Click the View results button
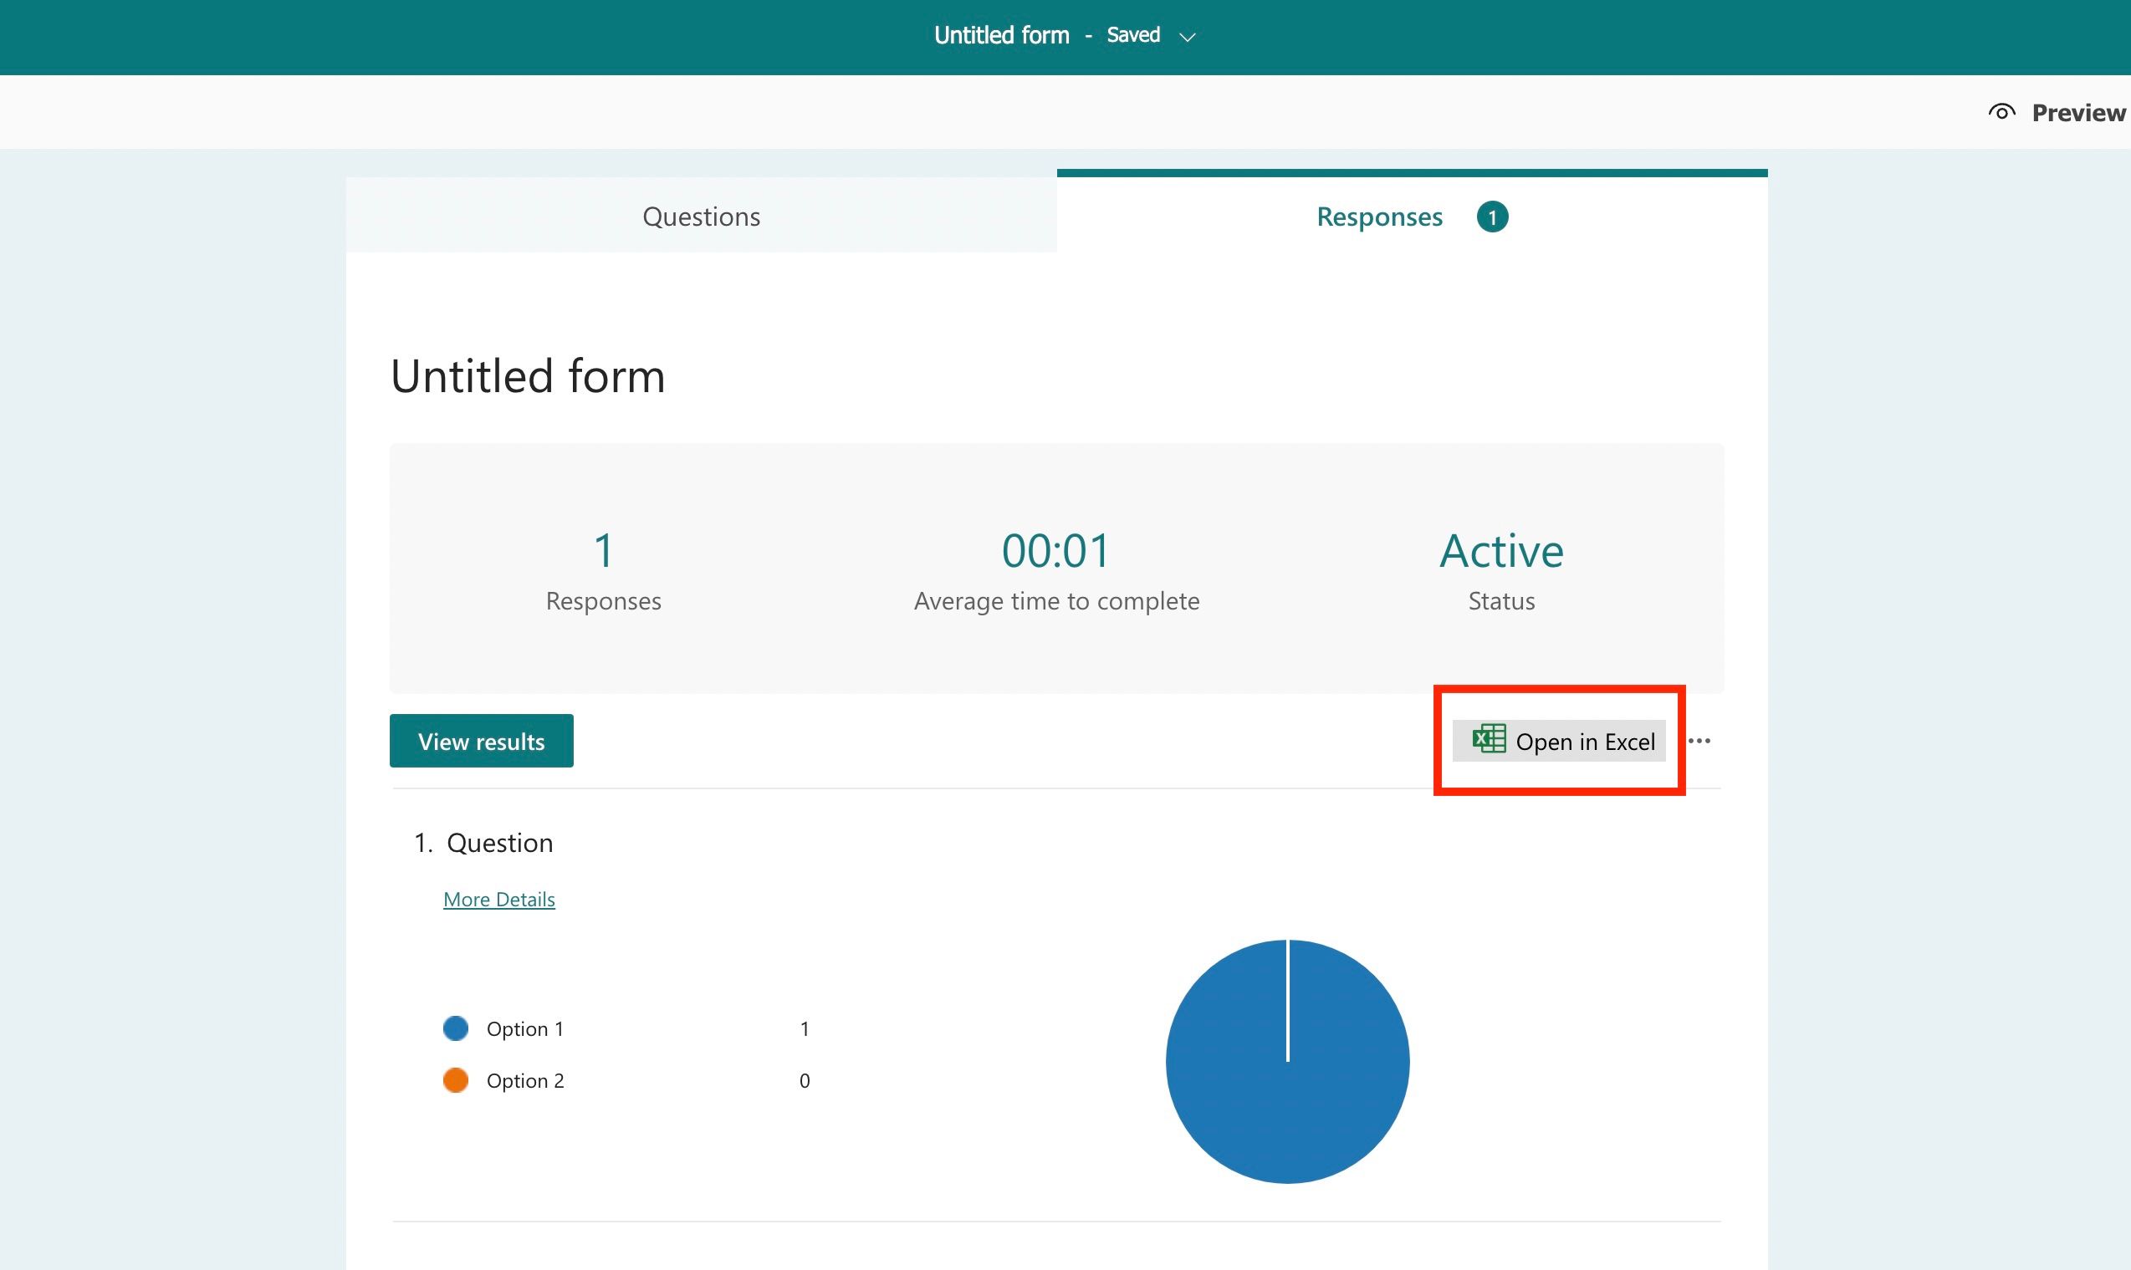The height and width of the screenshot is (1270, 2131). [x=481, y=741]
